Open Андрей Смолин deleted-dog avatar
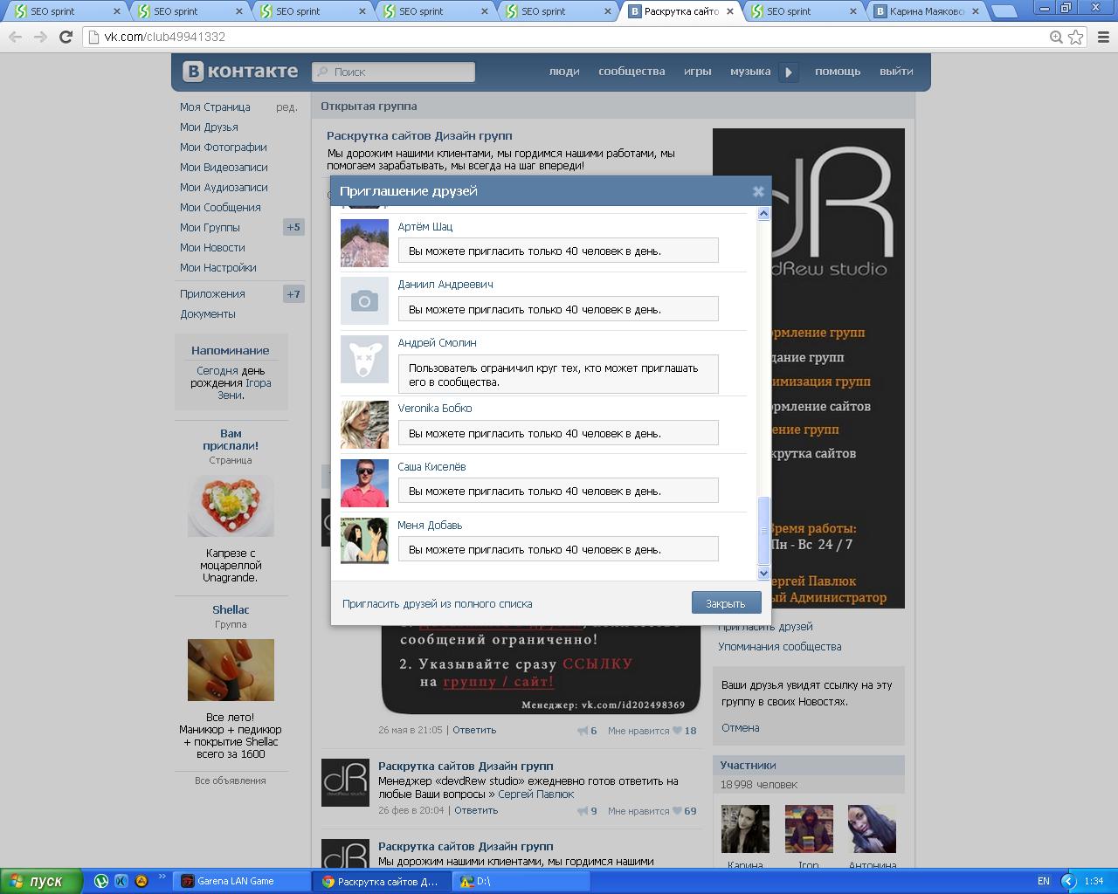The height and width of the screenshot is (894, 1118). (x=364, y=359)
